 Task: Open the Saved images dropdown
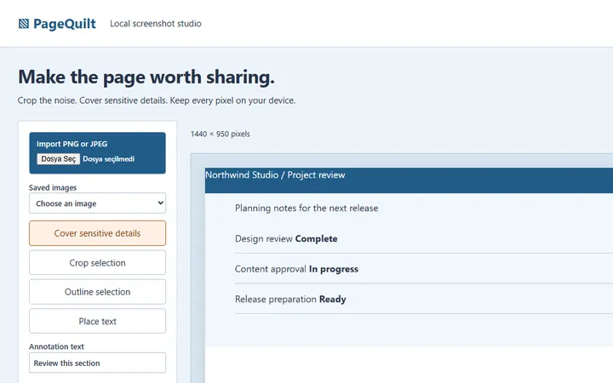(x=97, y=203)
